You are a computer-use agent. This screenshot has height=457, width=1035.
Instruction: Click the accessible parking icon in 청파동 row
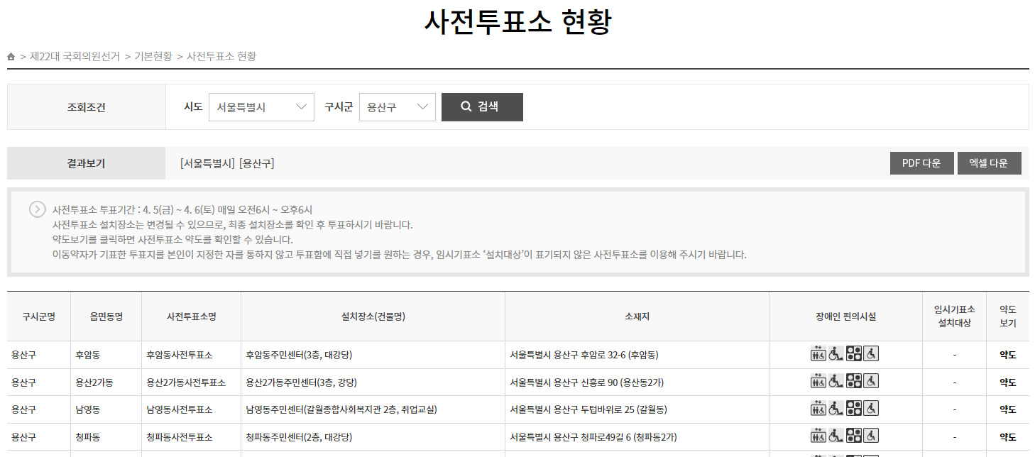870,435
